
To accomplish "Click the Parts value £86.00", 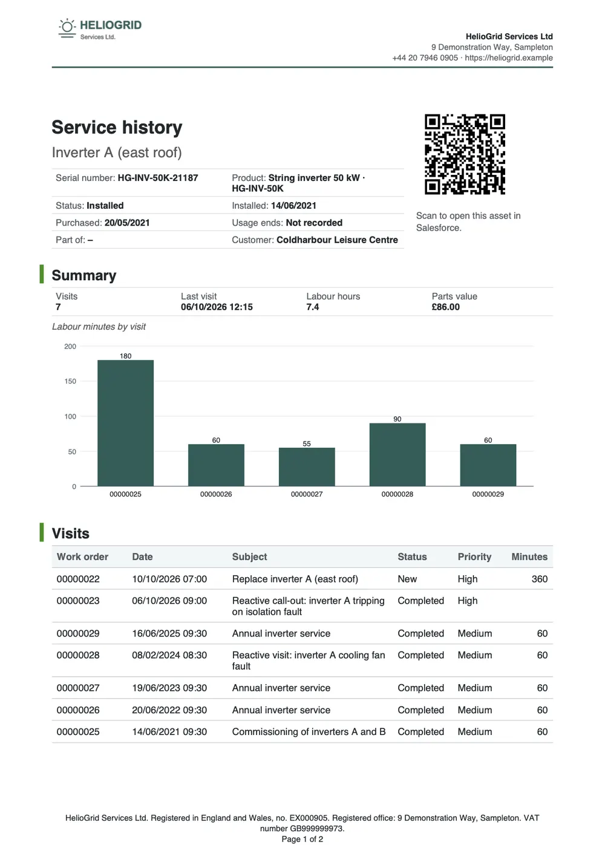I will tap(446, 307).
